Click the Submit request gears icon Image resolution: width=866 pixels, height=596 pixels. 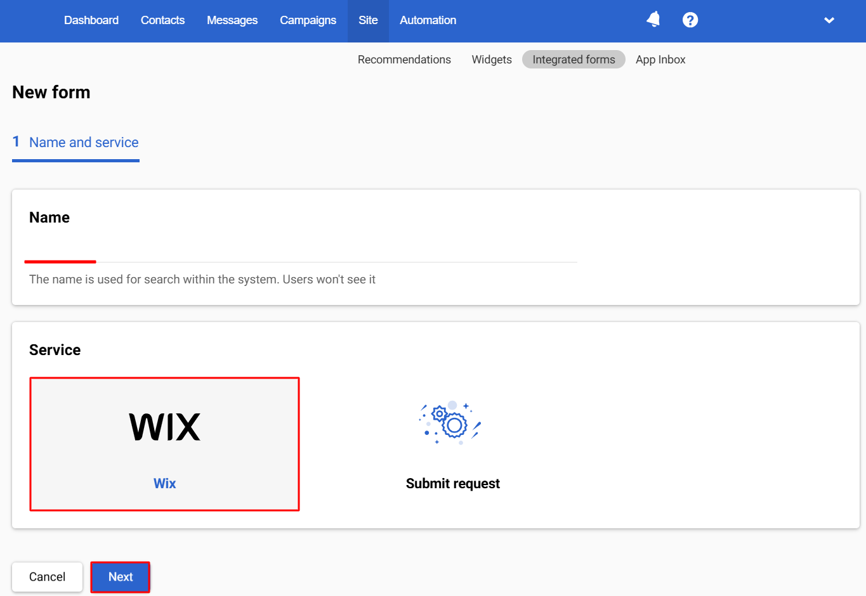(x=451, y=423)
